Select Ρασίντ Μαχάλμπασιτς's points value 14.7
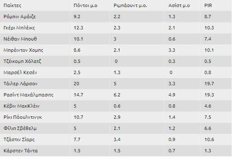This screenshot has height=161, width=233. click(x=78, y=95)
